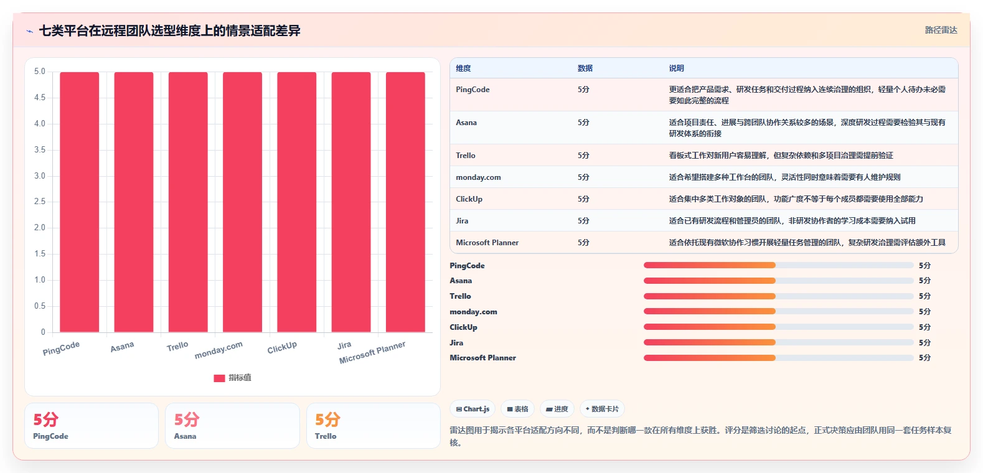
Task: Click the Asana progress bar
Action: point(778,281)
